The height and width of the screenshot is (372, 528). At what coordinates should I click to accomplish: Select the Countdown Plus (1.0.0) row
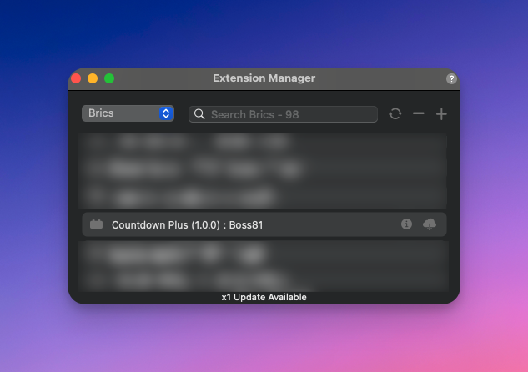coord(250,224)
